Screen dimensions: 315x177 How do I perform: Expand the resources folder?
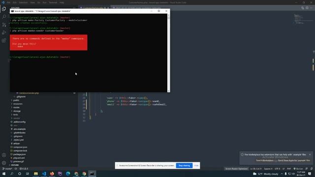(18, 104)
